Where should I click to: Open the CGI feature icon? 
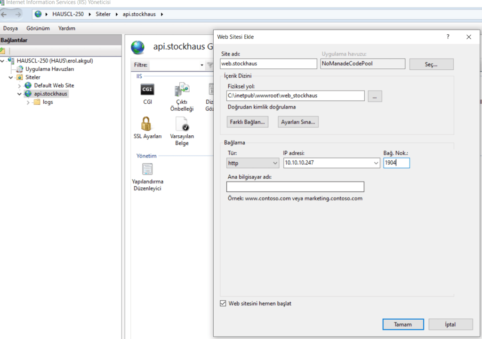click(x=147, y=90)
